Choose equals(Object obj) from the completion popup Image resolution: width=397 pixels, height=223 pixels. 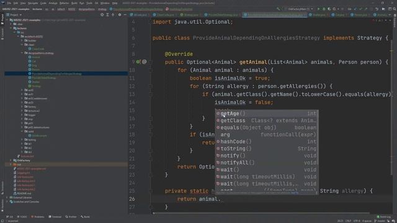pos(267,128)
